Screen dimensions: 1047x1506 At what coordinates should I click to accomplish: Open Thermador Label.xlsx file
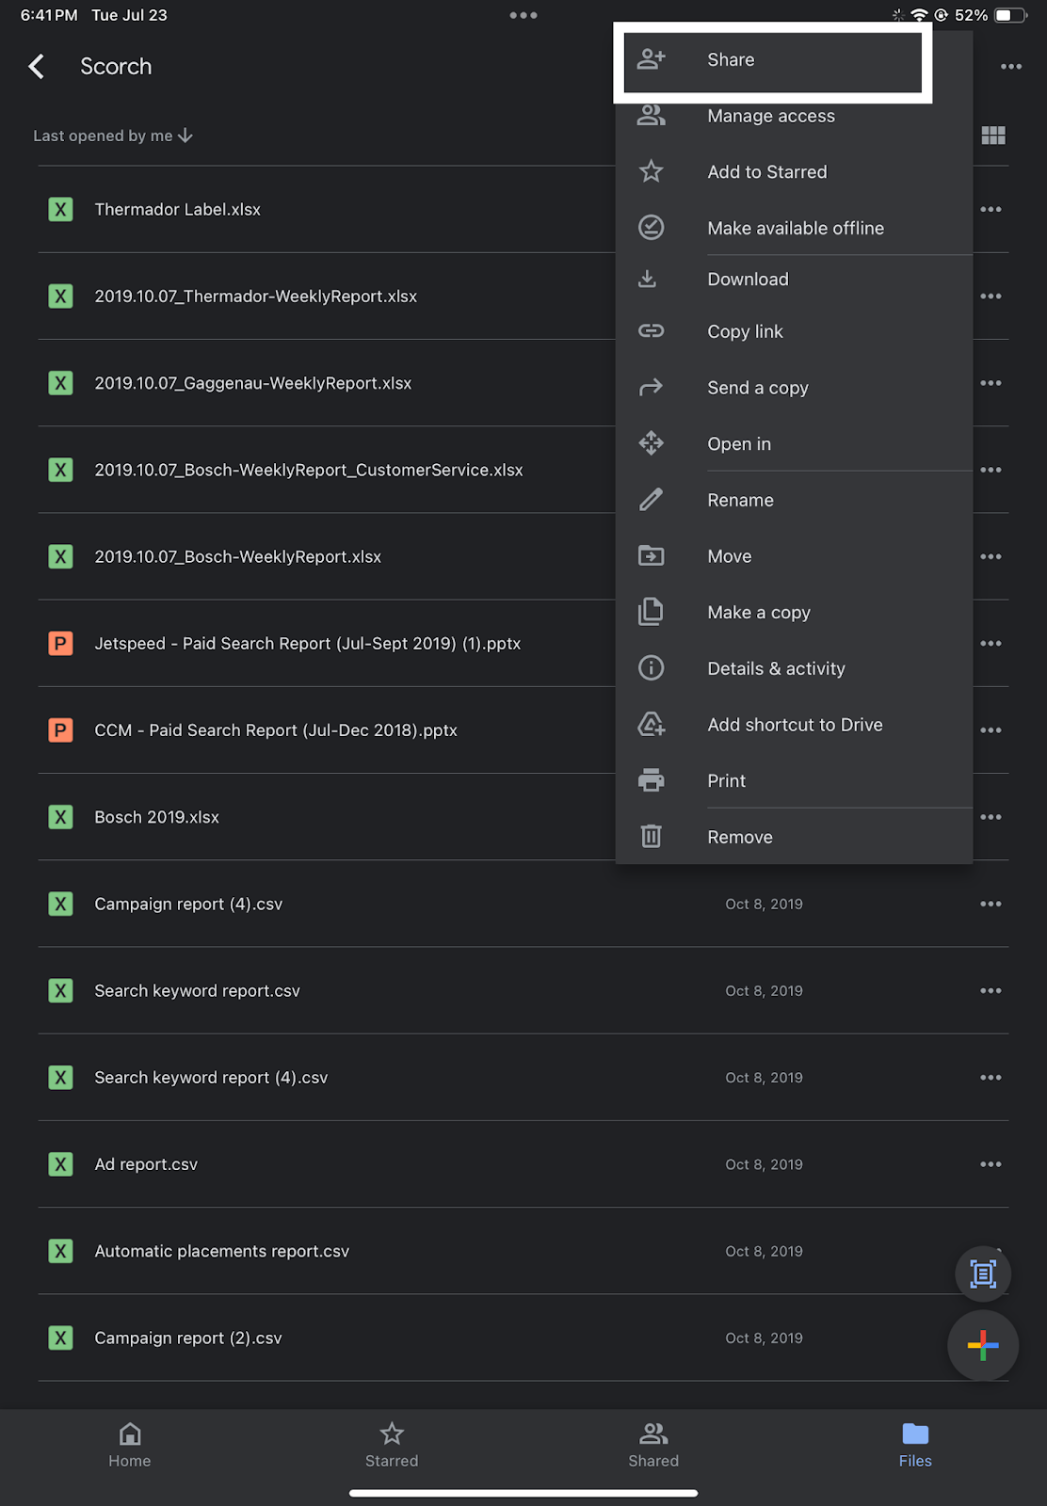coord(327,209)
